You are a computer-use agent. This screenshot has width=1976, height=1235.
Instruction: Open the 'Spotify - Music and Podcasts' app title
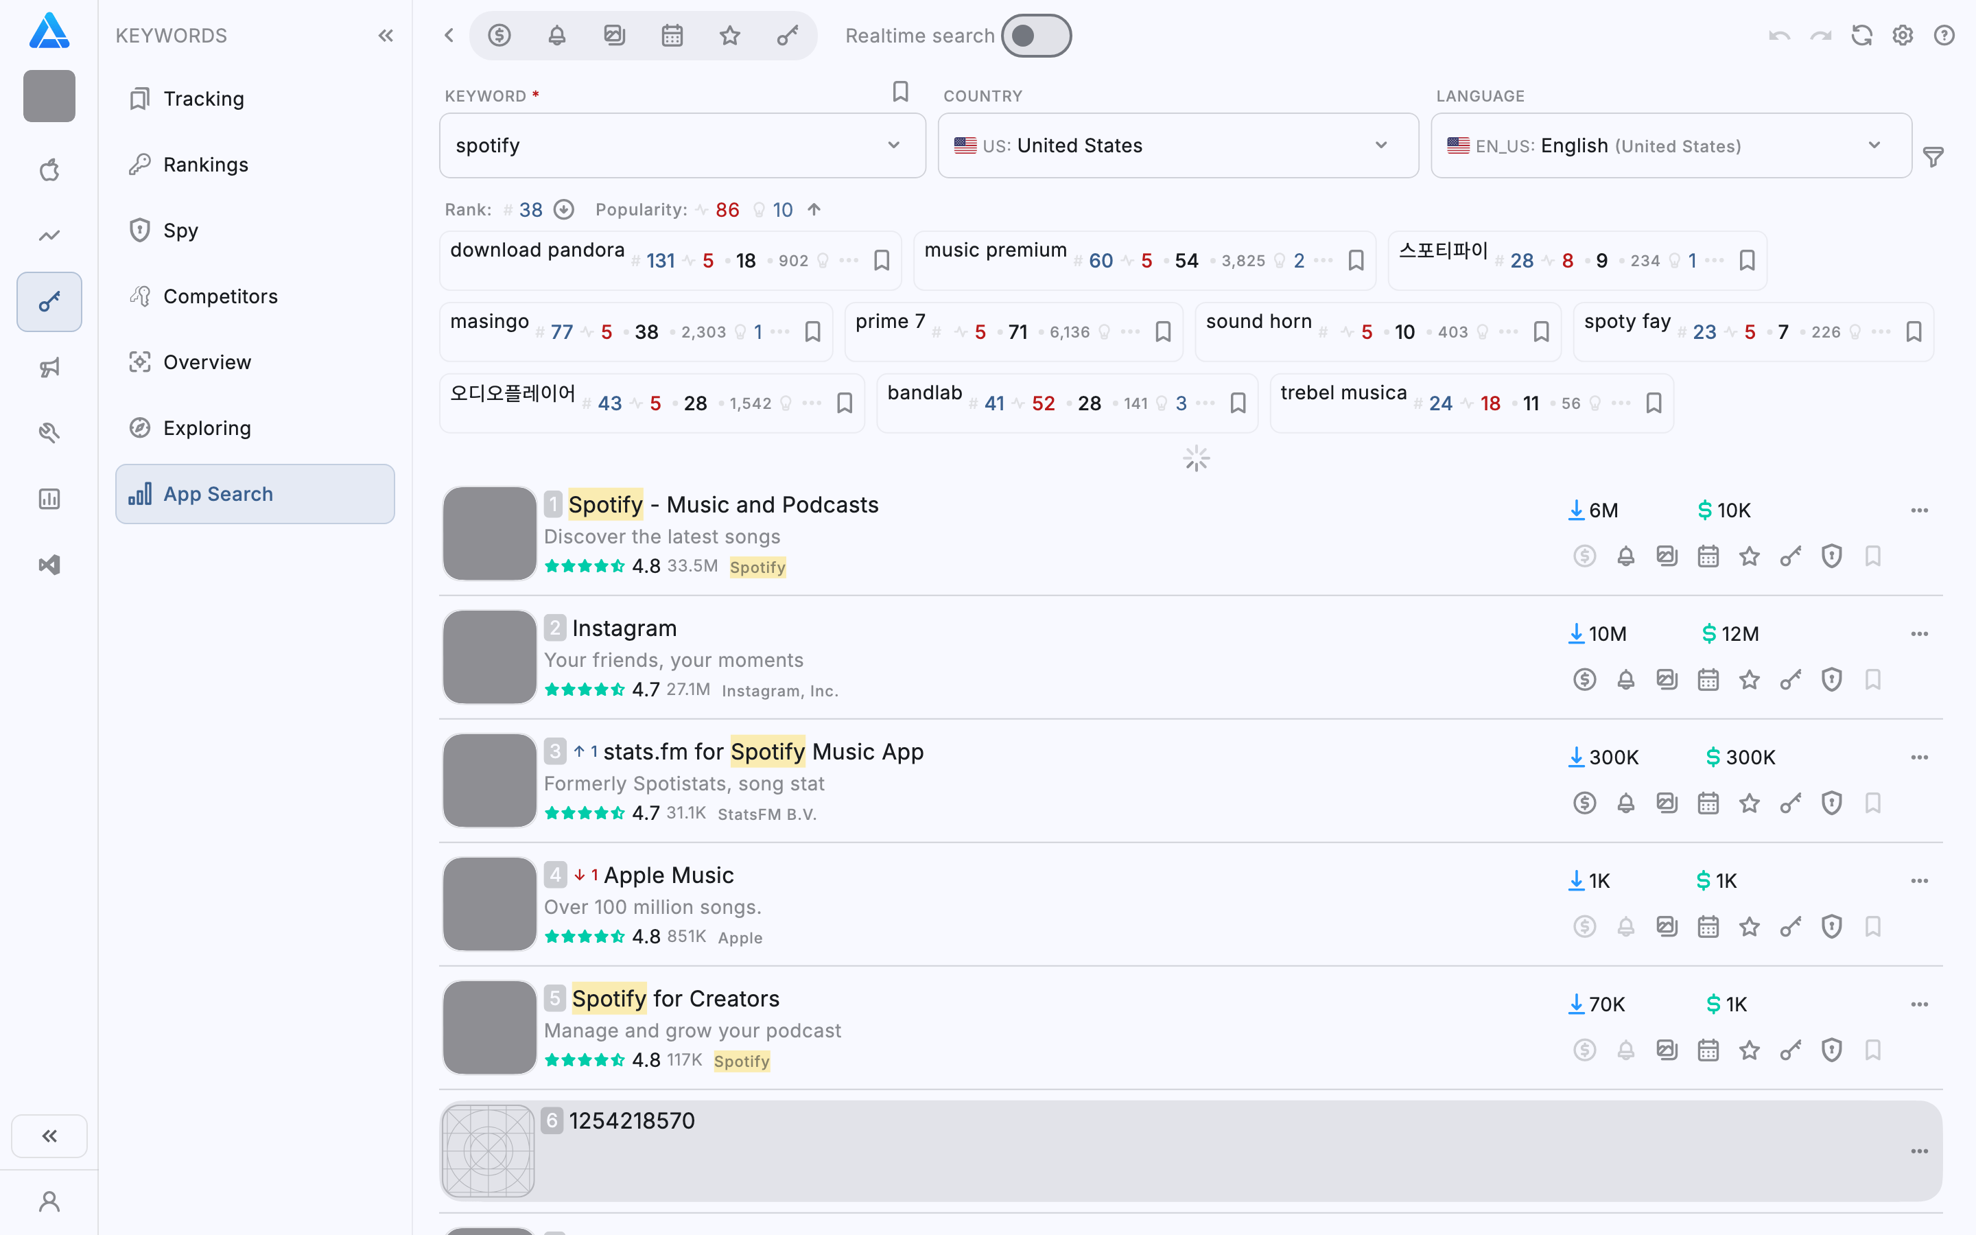pos(722,505)
